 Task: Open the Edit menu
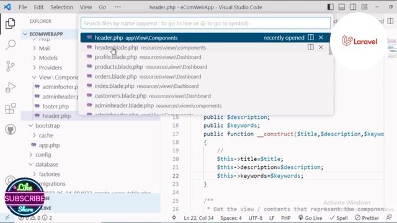(x=38, y=7)
